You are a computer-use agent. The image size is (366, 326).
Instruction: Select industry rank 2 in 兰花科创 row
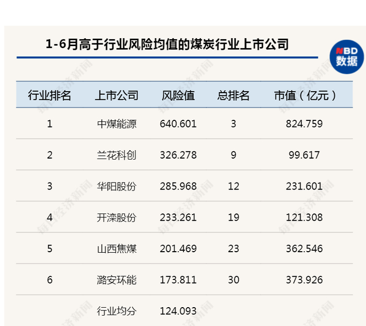point(50,155)
